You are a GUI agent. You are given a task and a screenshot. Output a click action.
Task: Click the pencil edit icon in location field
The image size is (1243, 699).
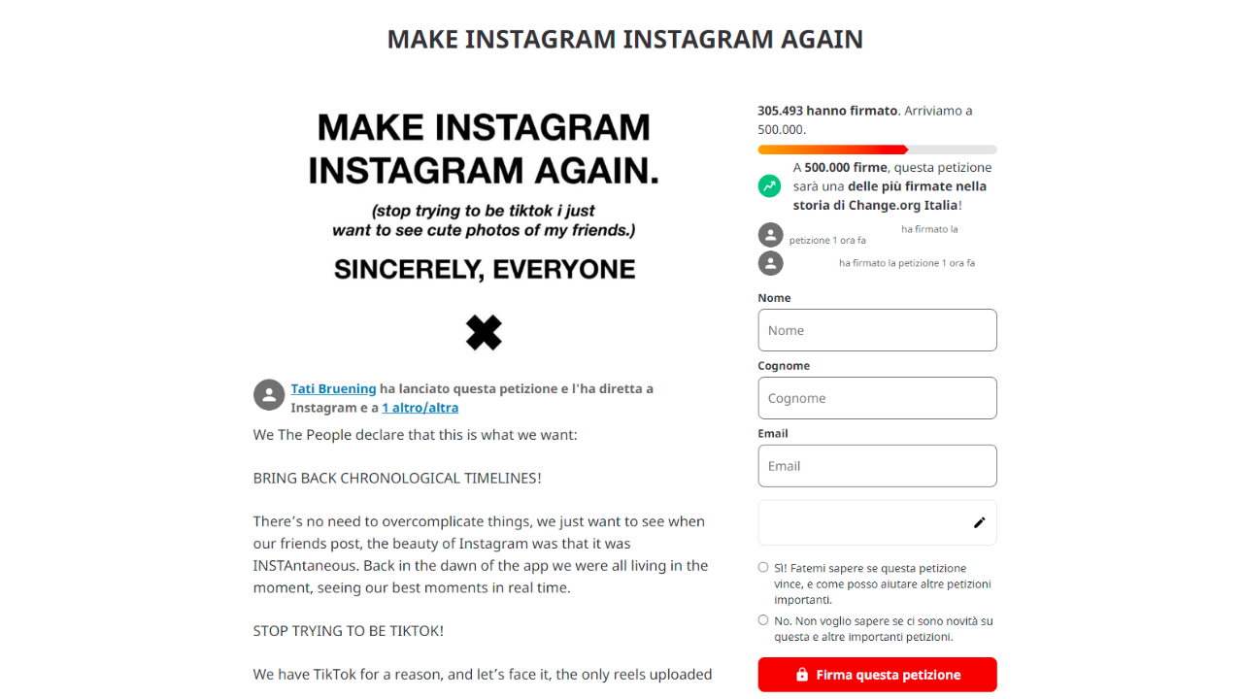point(979,522)
